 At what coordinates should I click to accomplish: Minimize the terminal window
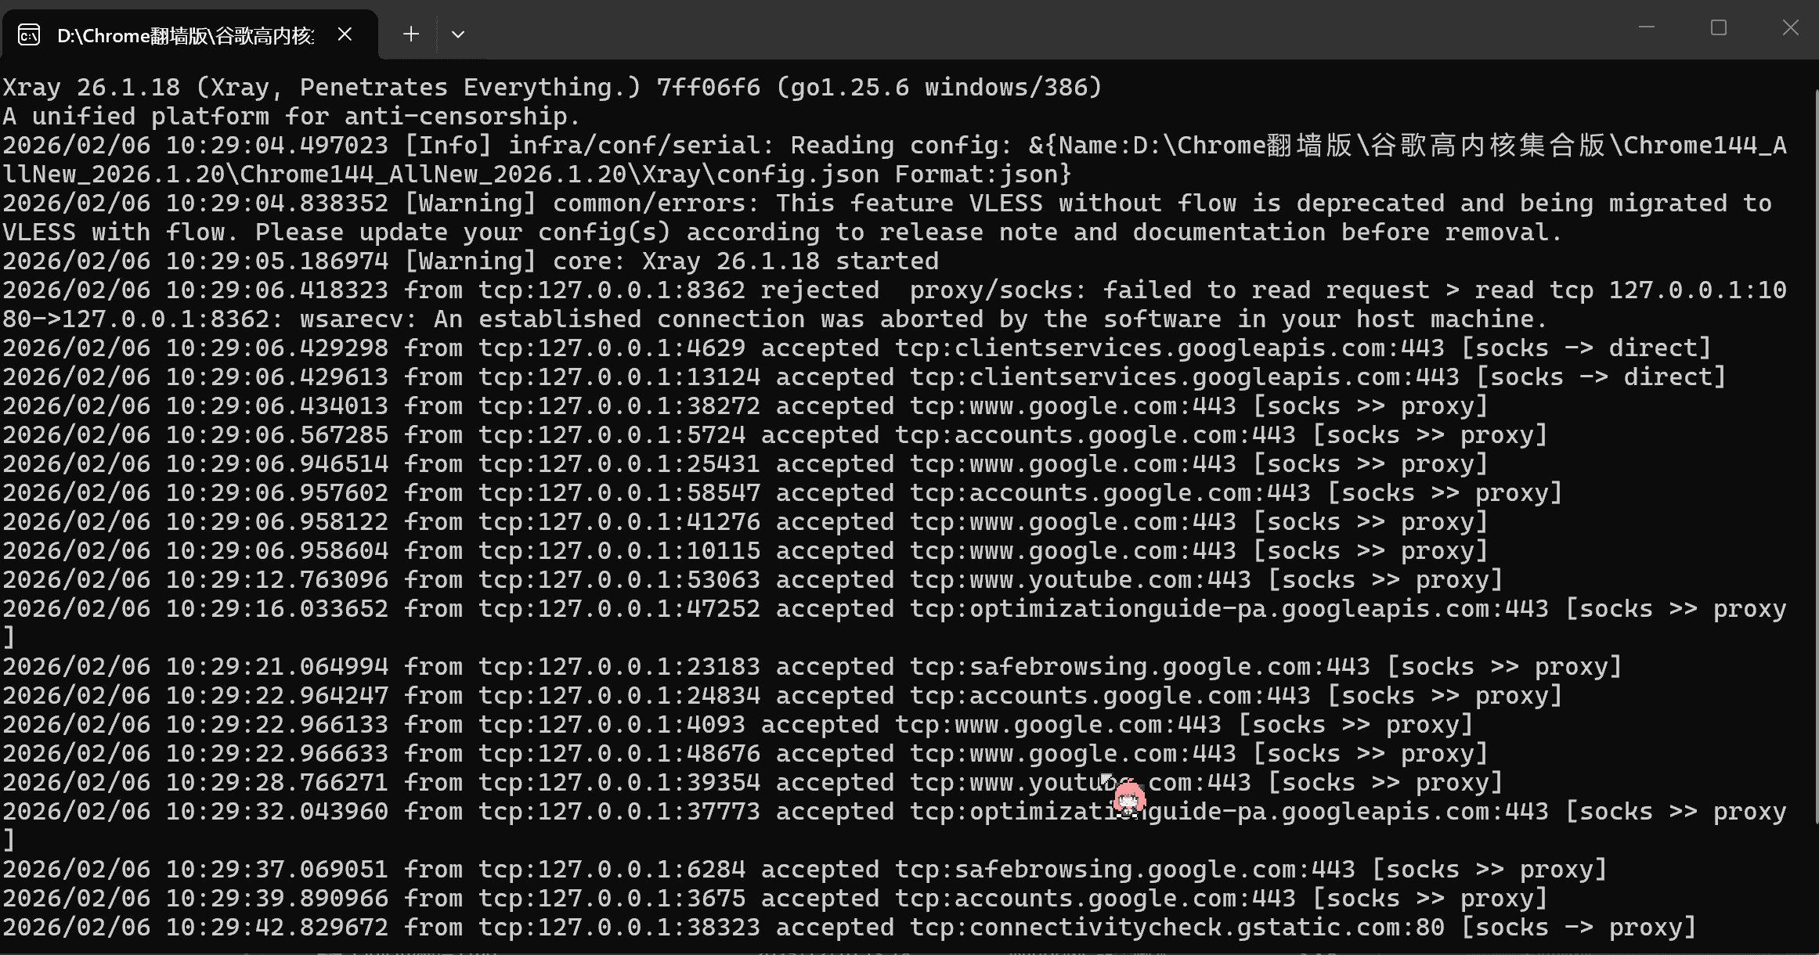(x=1647, y=28)
